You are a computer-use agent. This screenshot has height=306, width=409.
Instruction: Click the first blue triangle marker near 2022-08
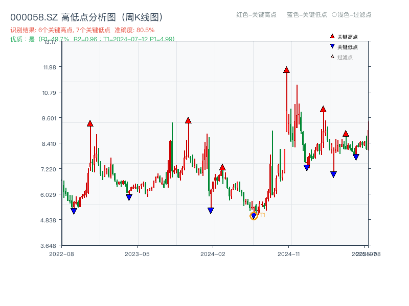pos(74,211)
